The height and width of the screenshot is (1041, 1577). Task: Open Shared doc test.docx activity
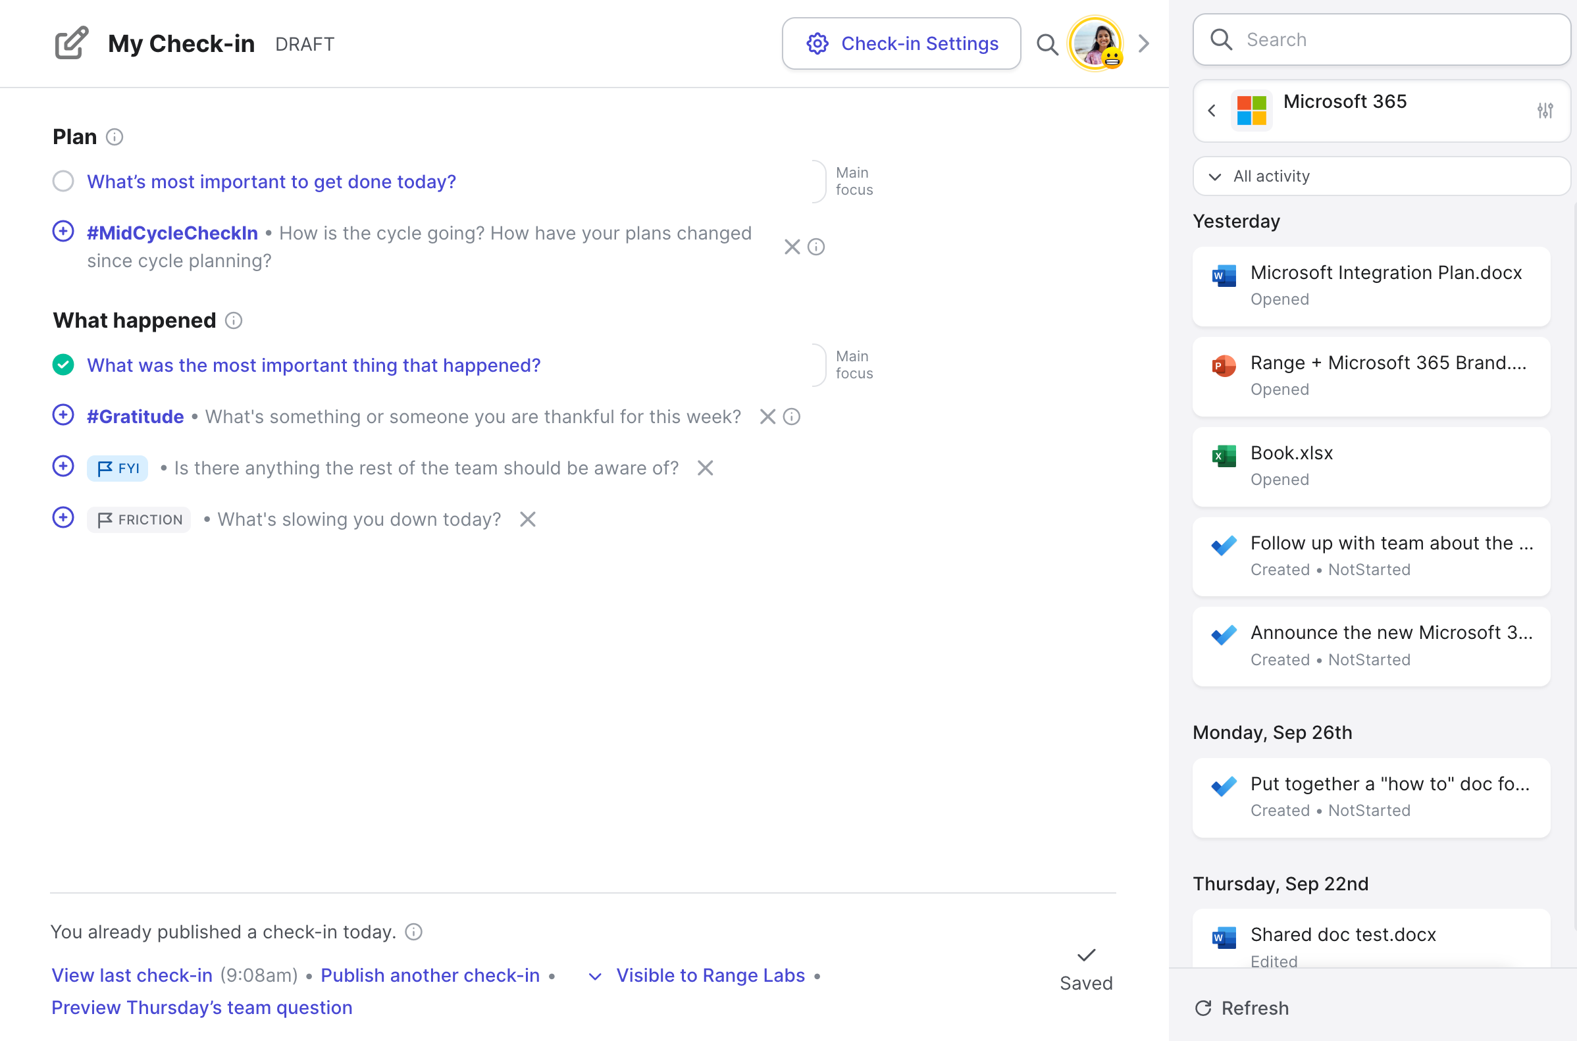tap(1371, 939)
